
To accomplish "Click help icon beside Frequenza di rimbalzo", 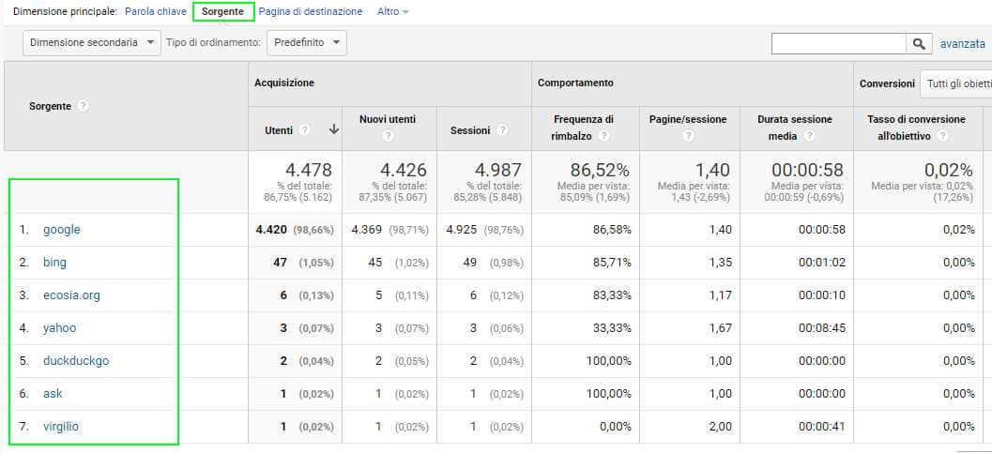I will coord(604,136).
